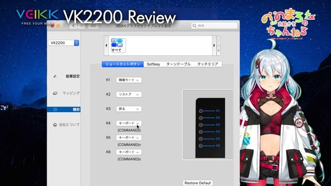This screenshot has width=331, height=186.
Task: Open the K2 リストア dropdown
Action: (x=129, y=95)
